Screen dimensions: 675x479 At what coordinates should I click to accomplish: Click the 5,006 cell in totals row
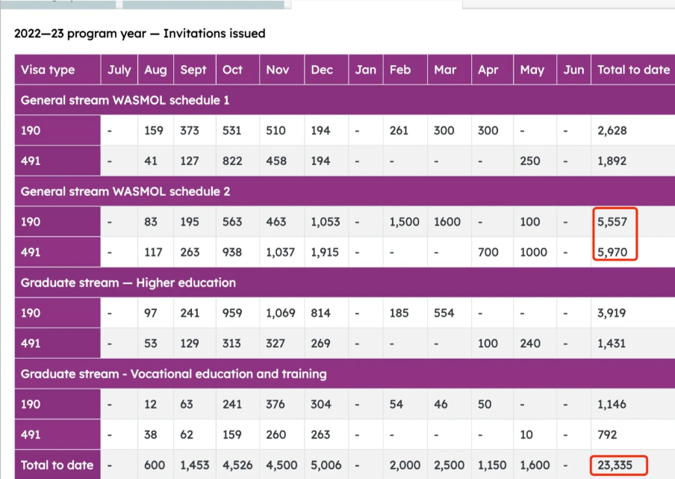[326, 466]
